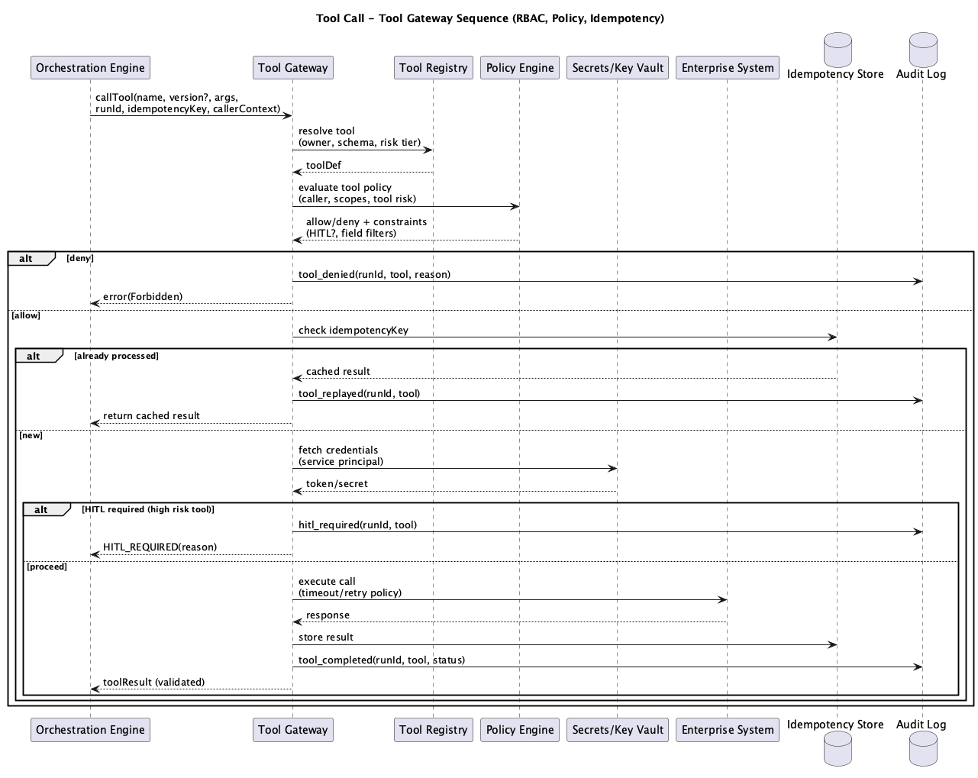
Task: Select the Secrets/Key Vault participant header
Action: pos(617,67)
